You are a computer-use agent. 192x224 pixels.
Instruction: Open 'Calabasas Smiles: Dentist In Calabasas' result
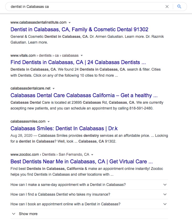pyautogui.click(x=64, y=128)
